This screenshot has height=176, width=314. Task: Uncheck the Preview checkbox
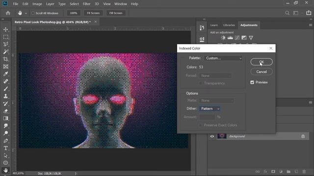(252, 82)
